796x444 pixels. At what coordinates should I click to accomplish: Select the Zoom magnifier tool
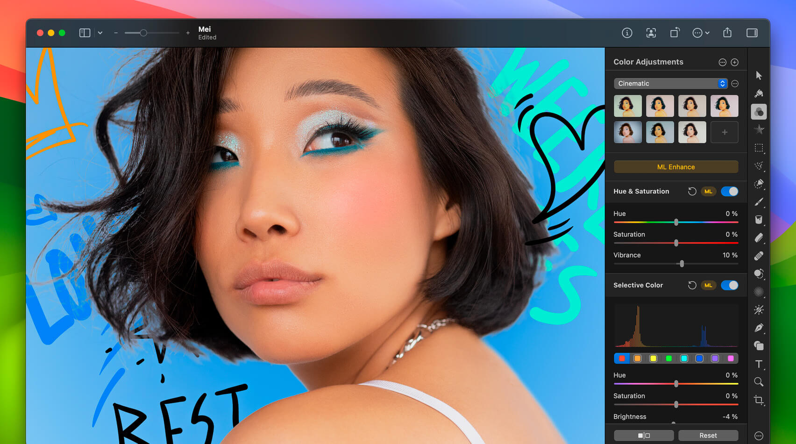(x=759, y=382)
